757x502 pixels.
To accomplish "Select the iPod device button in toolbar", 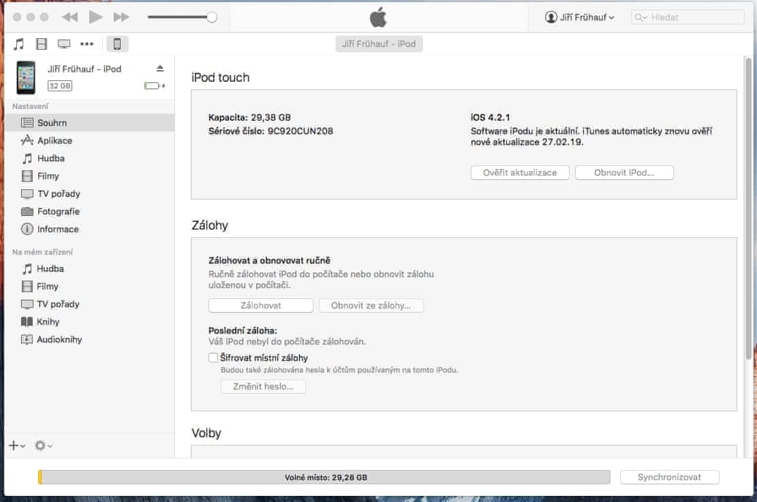I will click(117, 44).
